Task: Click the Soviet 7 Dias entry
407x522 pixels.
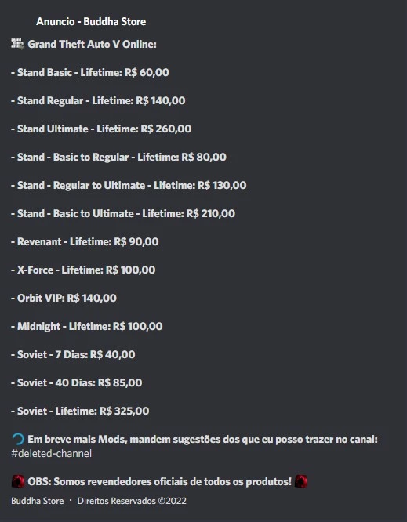Action: 73,354
